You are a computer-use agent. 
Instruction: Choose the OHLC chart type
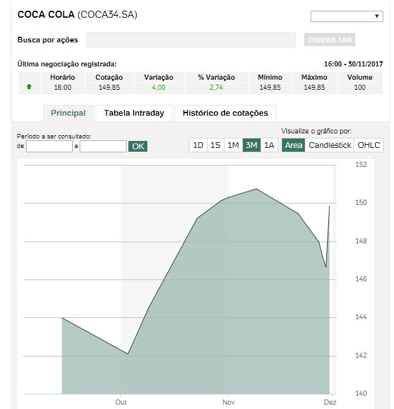click(369, 145)
